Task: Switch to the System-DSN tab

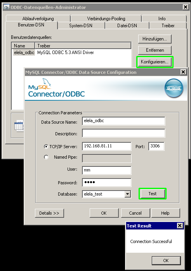Action: click(81, 26)
